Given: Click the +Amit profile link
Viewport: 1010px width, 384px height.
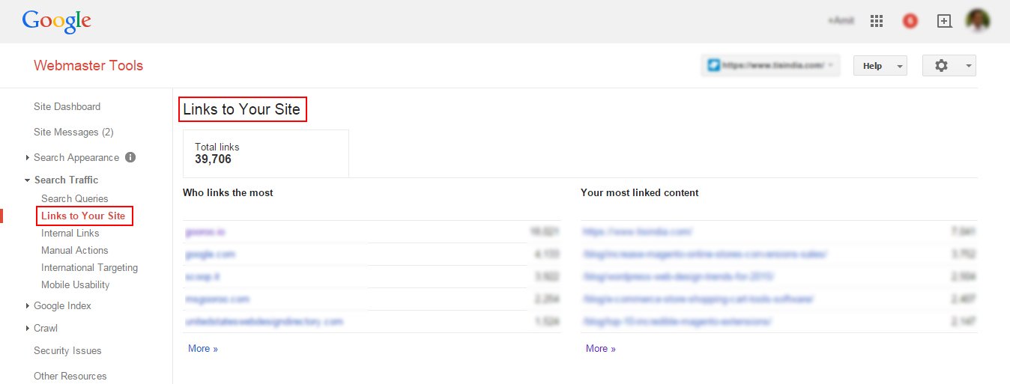Looking at the screenshot, I should coord(841,21).
